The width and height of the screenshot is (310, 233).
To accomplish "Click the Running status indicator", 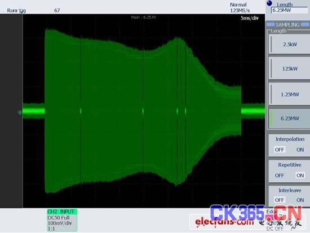I will [x=16, y=11].
